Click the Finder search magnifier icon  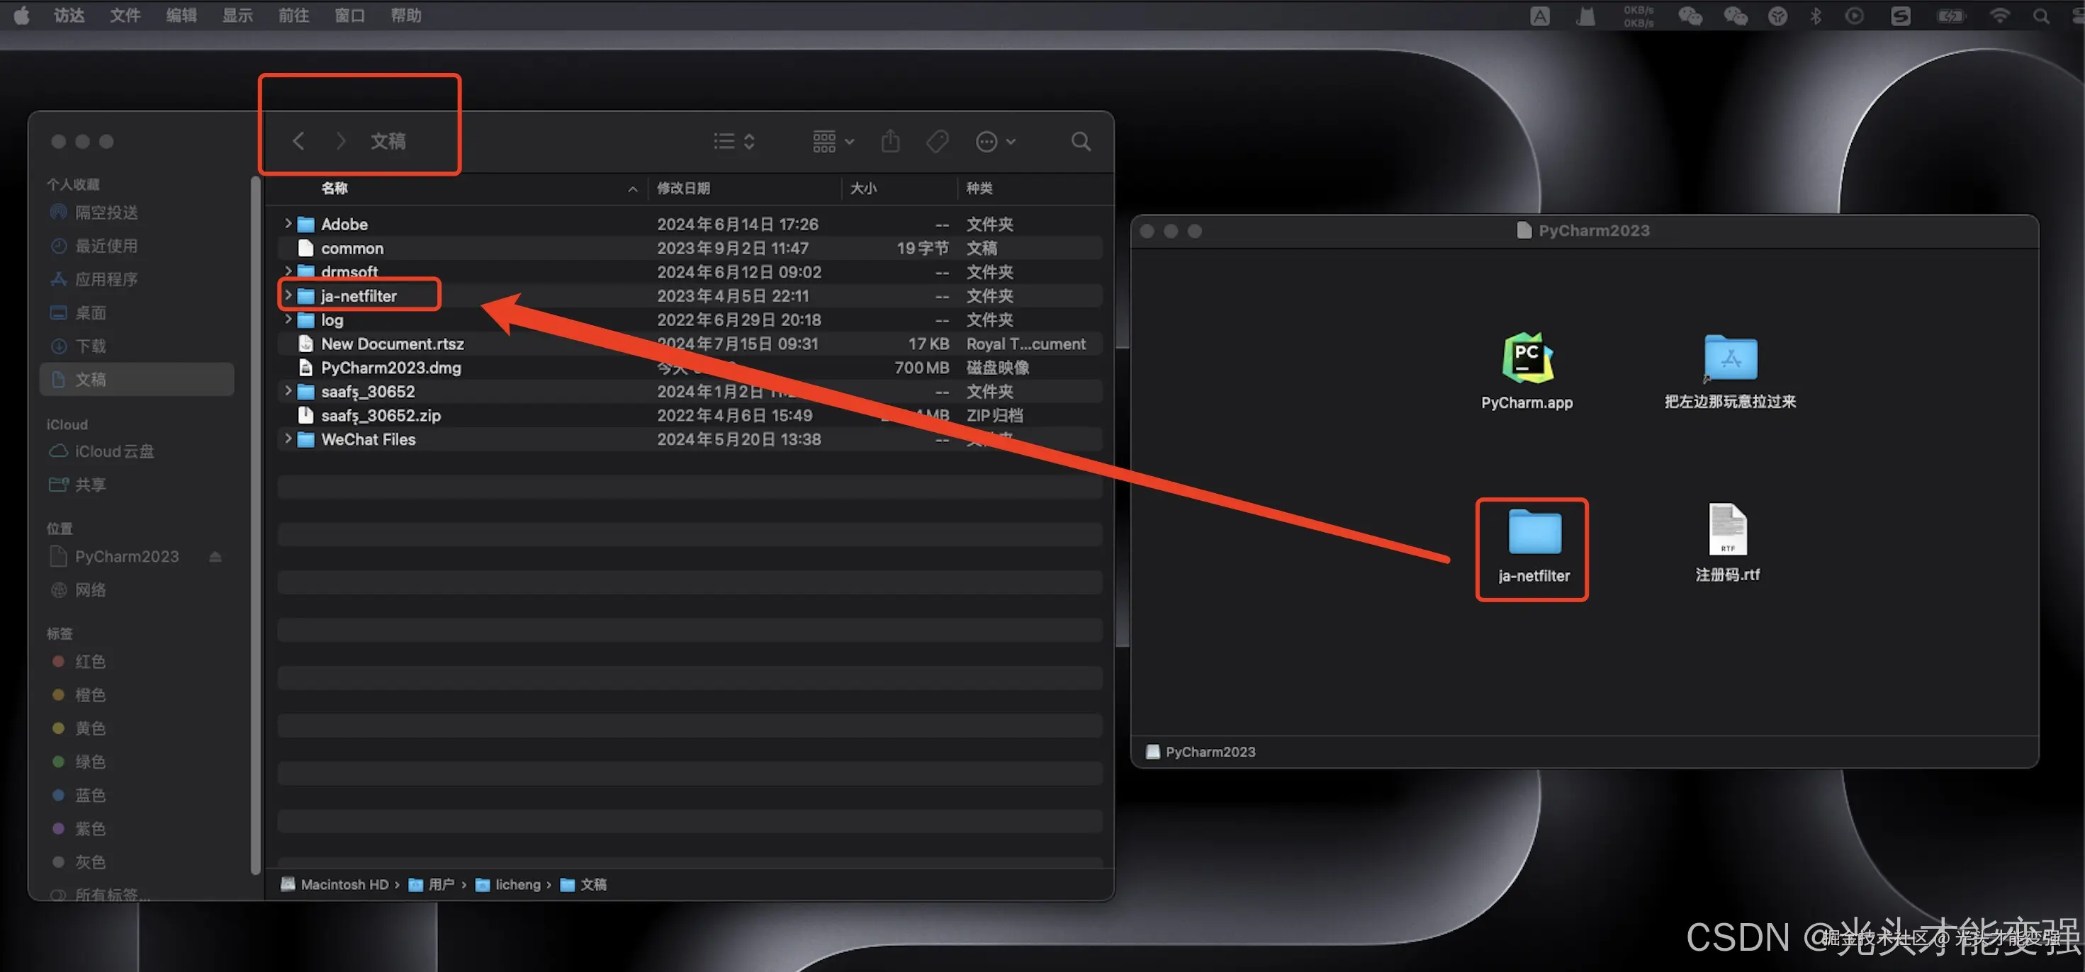[x=1081, y=142]
